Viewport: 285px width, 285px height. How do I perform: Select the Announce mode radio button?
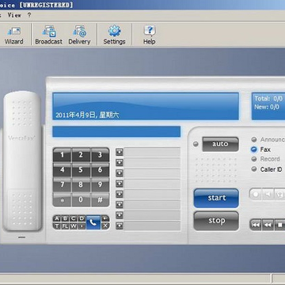coord(254,139)
